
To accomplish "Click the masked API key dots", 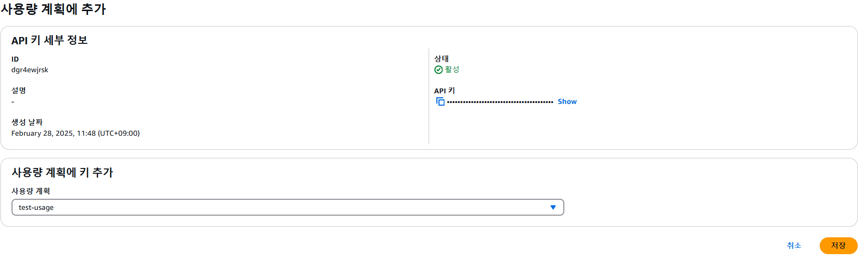I will click(x=500, y=102).
